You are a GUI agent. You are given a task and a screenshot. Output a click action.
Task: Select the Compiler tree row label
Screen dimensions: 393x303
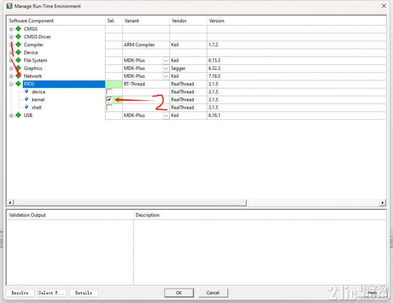click(34, 45)
